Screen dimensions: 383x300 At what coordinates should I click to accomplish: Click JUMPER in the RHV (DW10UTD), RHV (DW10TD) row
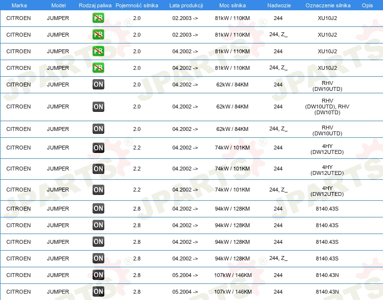[58, 107]
